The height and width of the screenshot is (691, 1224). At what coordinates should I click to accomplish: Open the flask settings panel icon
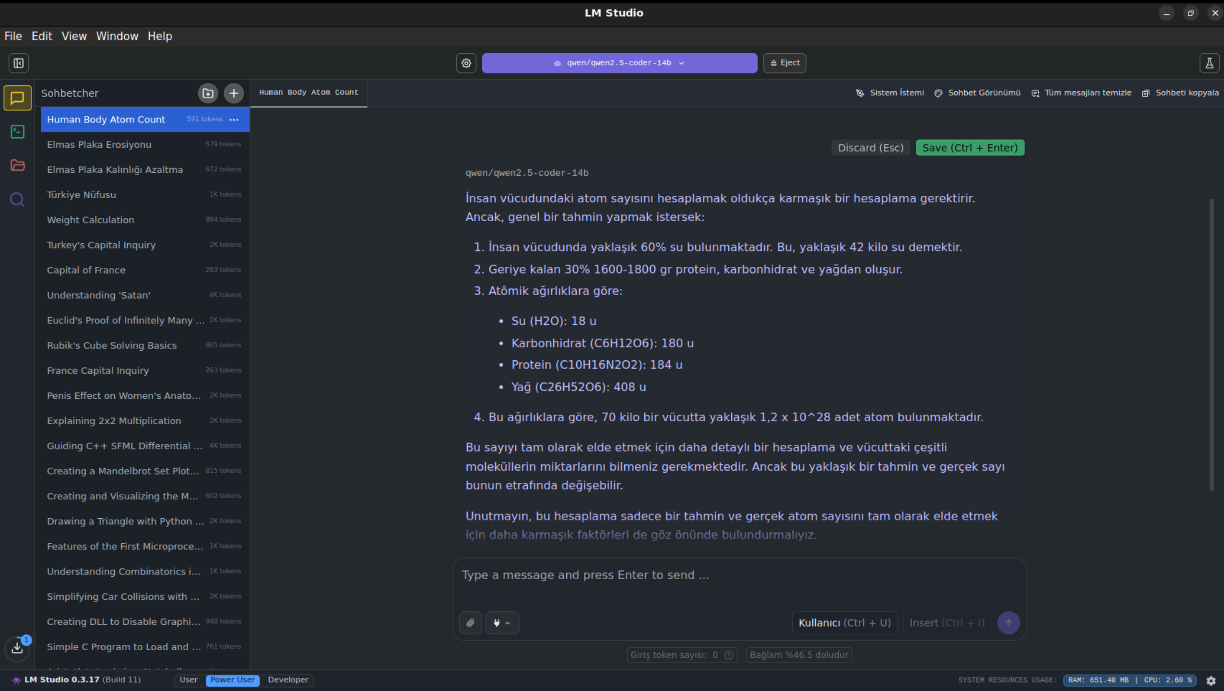click(1209, 63)
